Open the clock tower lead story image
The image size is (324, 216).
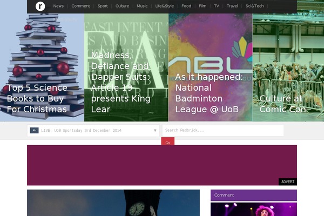(113, 203)
